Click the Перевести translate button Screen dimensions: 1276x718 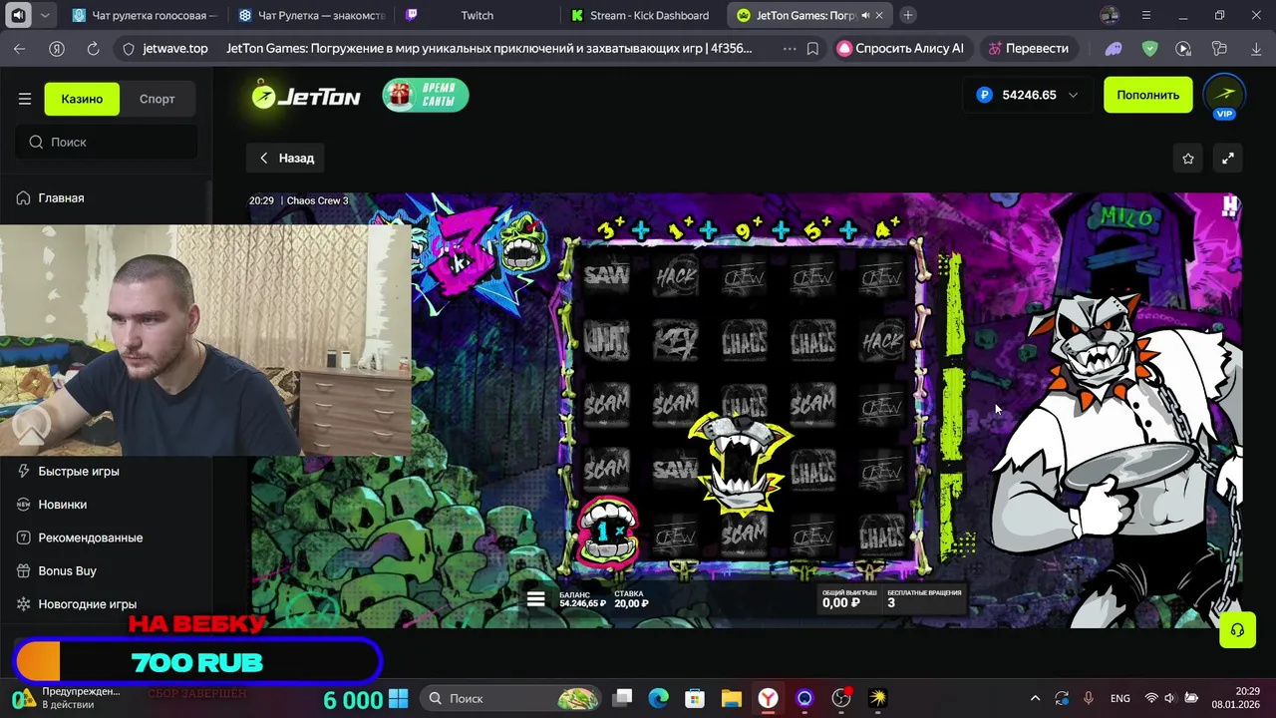(1028, 48)
